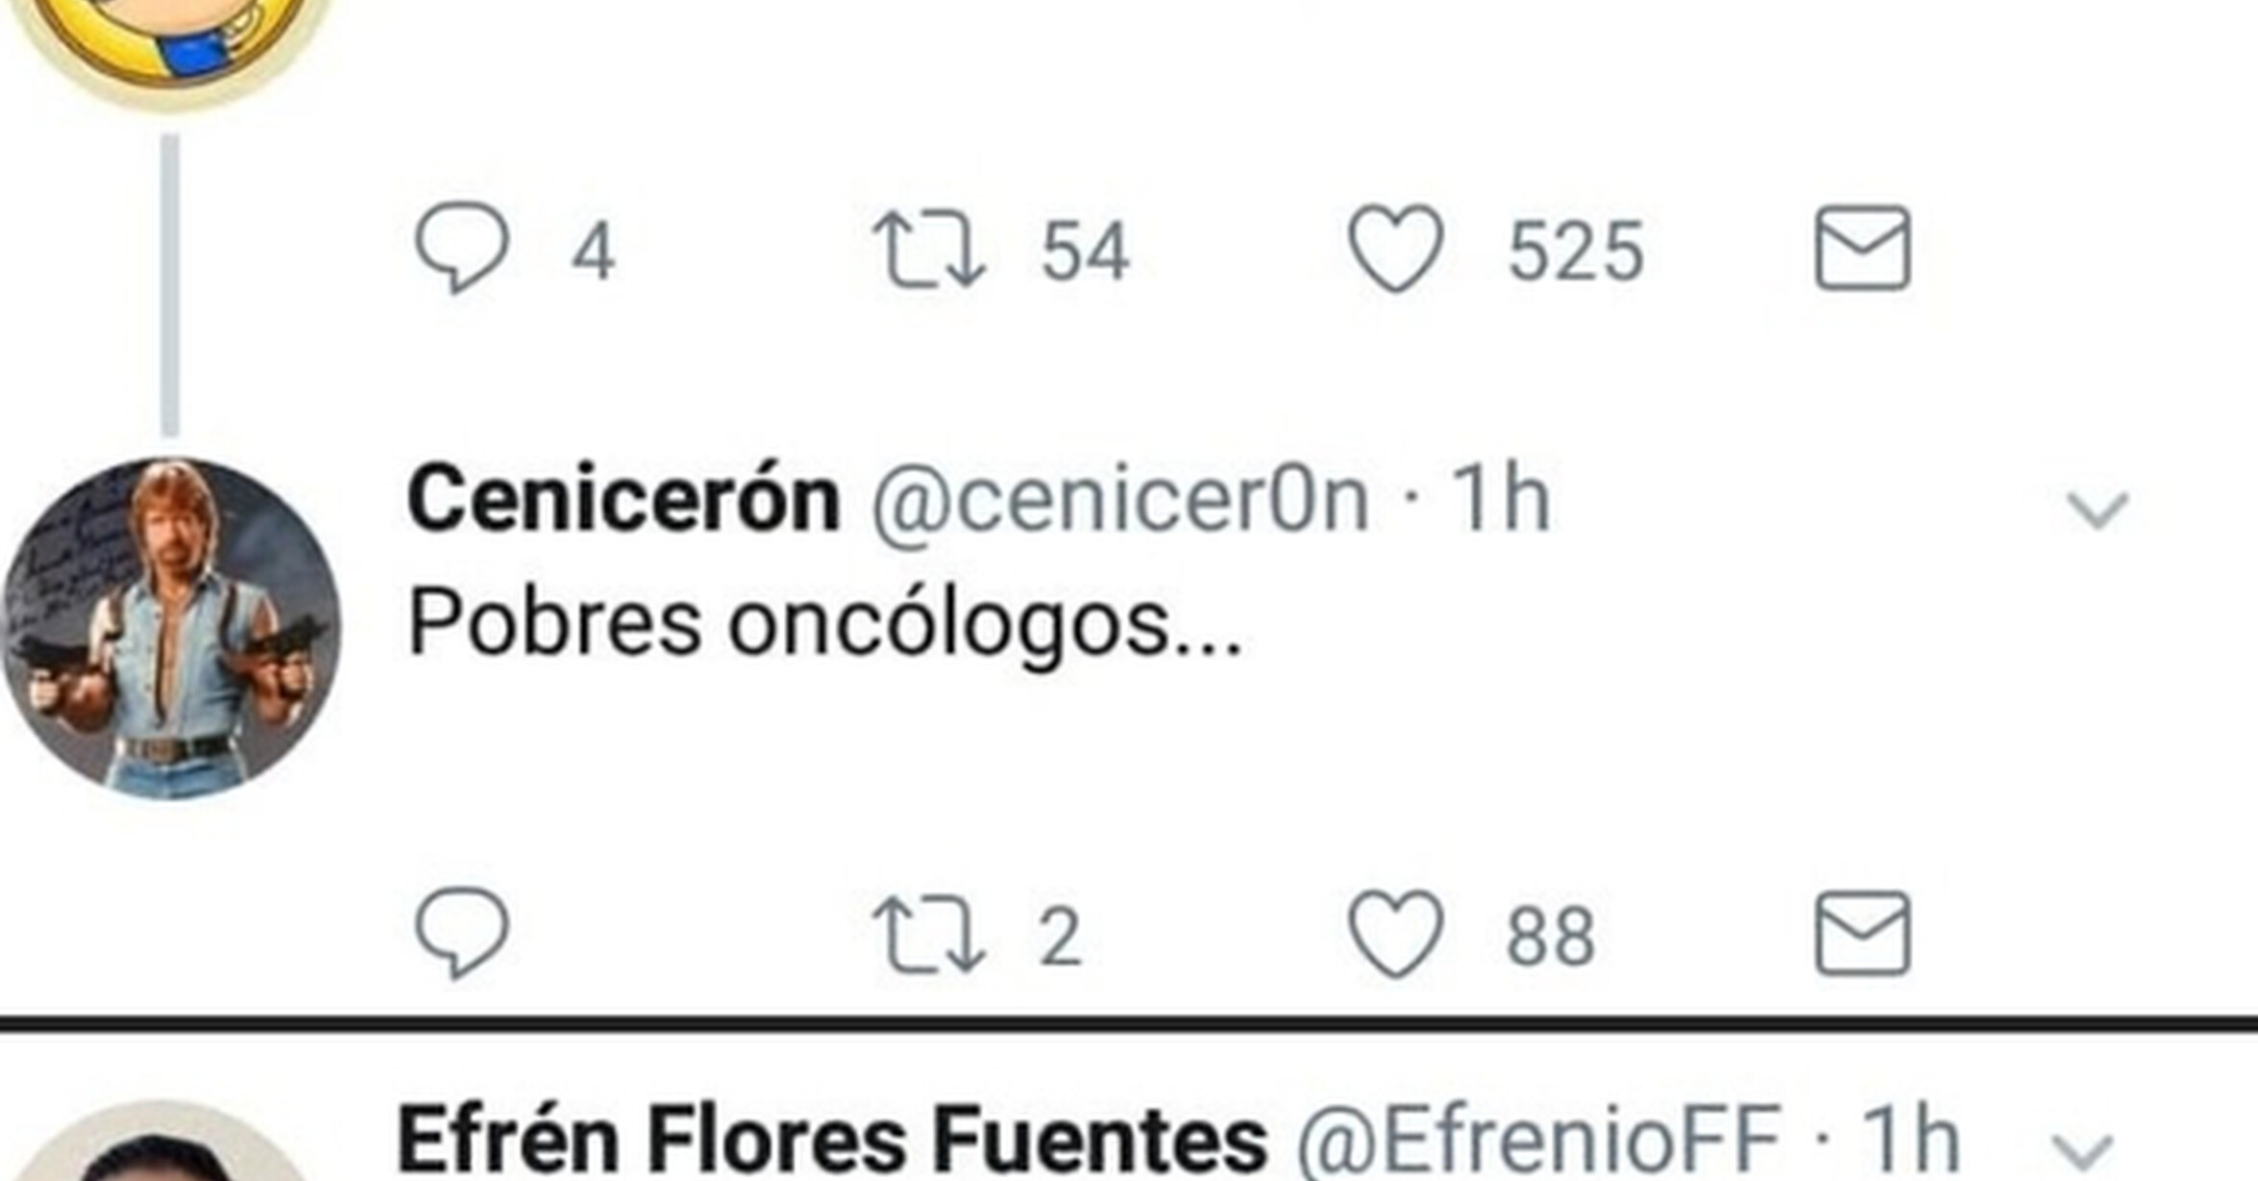This screenshot has width=2258, height=1181.
Task: Send Cenicerón's tweet by direct message envelope
Action: pos(1861,933)
